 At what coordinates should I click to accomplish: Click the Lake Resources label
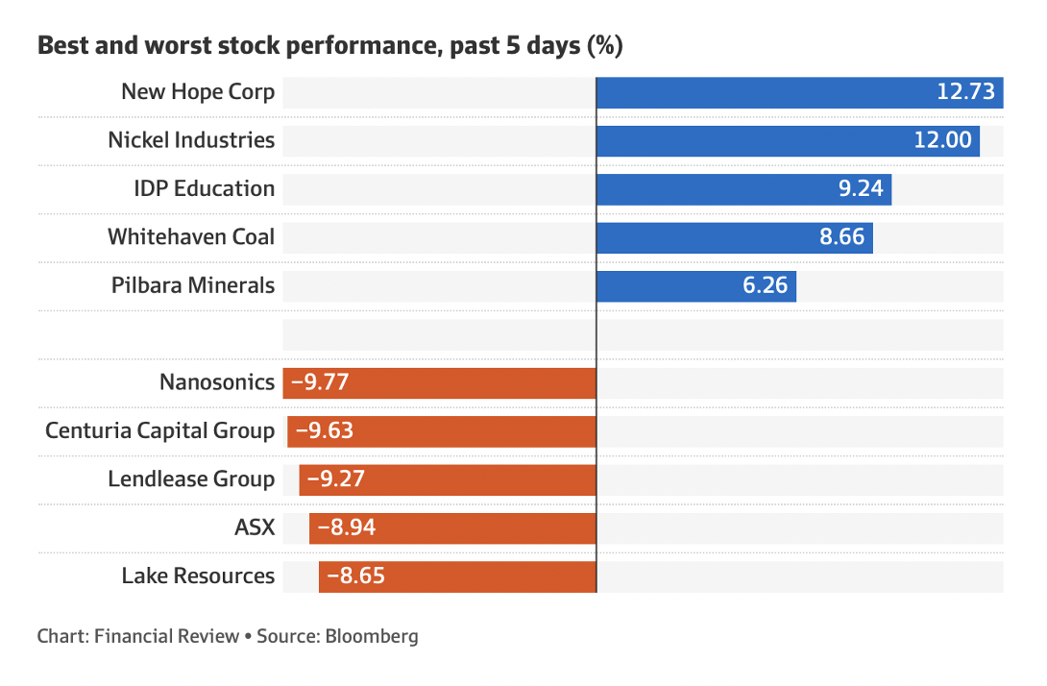(x=198, y=576)
